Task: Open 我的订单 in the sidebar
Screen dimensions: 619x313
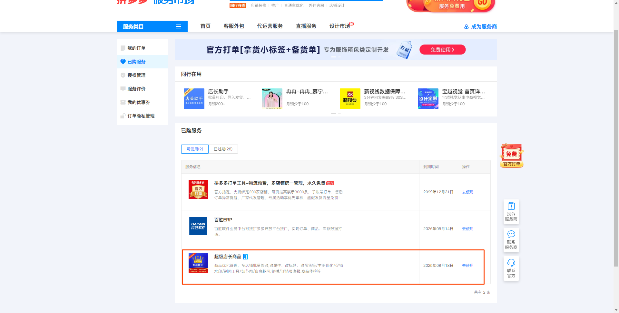Action: [136, 48]
